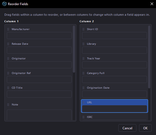Image resolution: width=156 pixels, height=135 pixels.
Task: Click the Release Date input box
Action: click(x=39, y=50)
